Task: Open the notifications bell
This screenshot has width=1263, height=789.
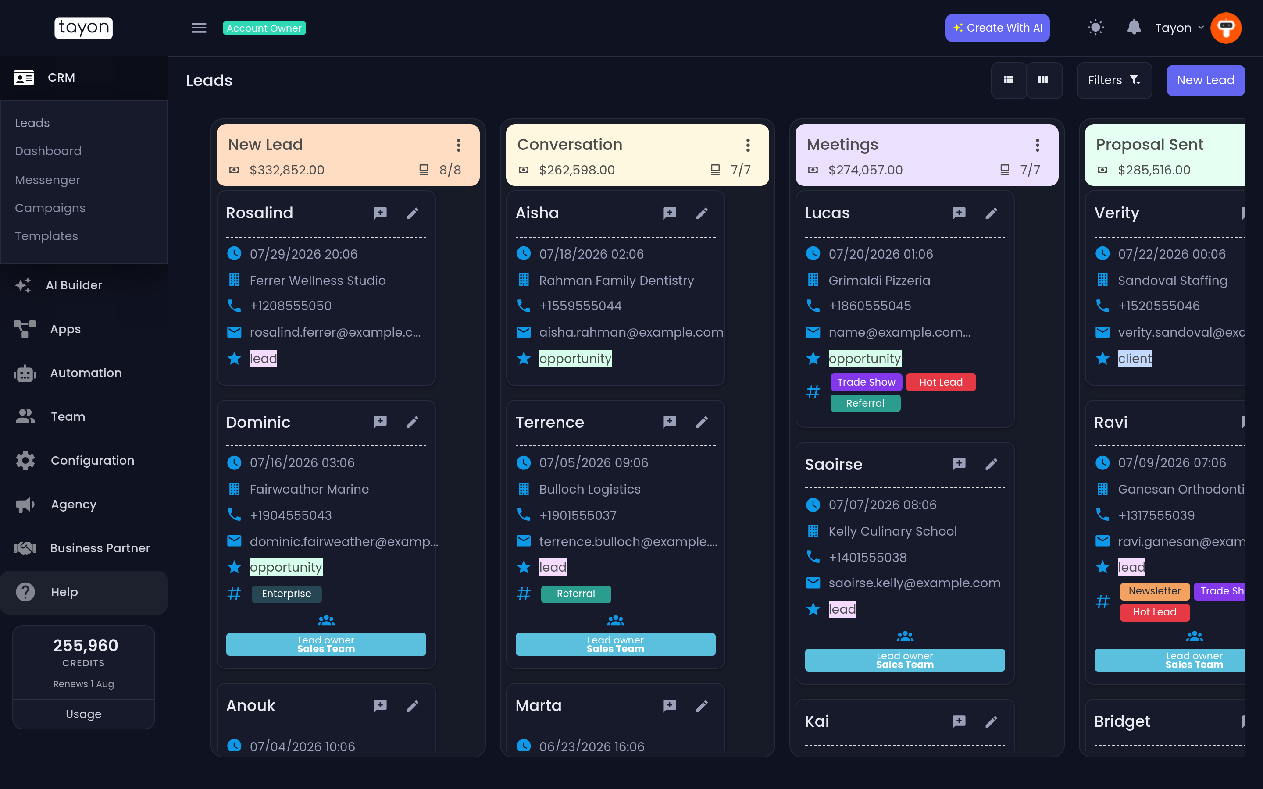Action: click(x=1134, y=27)
